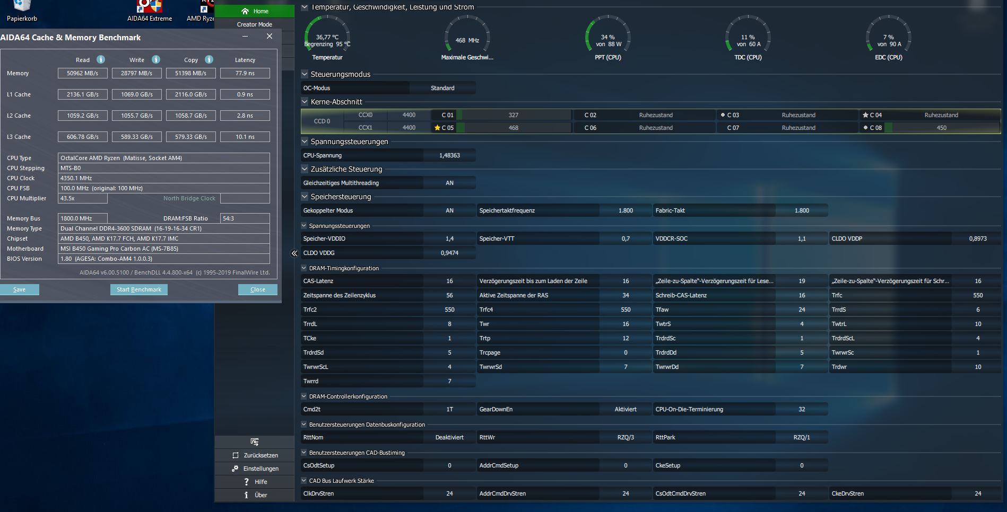Collapse the Kerne-Abschnitt section
The image size is (1007, 512).
(305, 102)
